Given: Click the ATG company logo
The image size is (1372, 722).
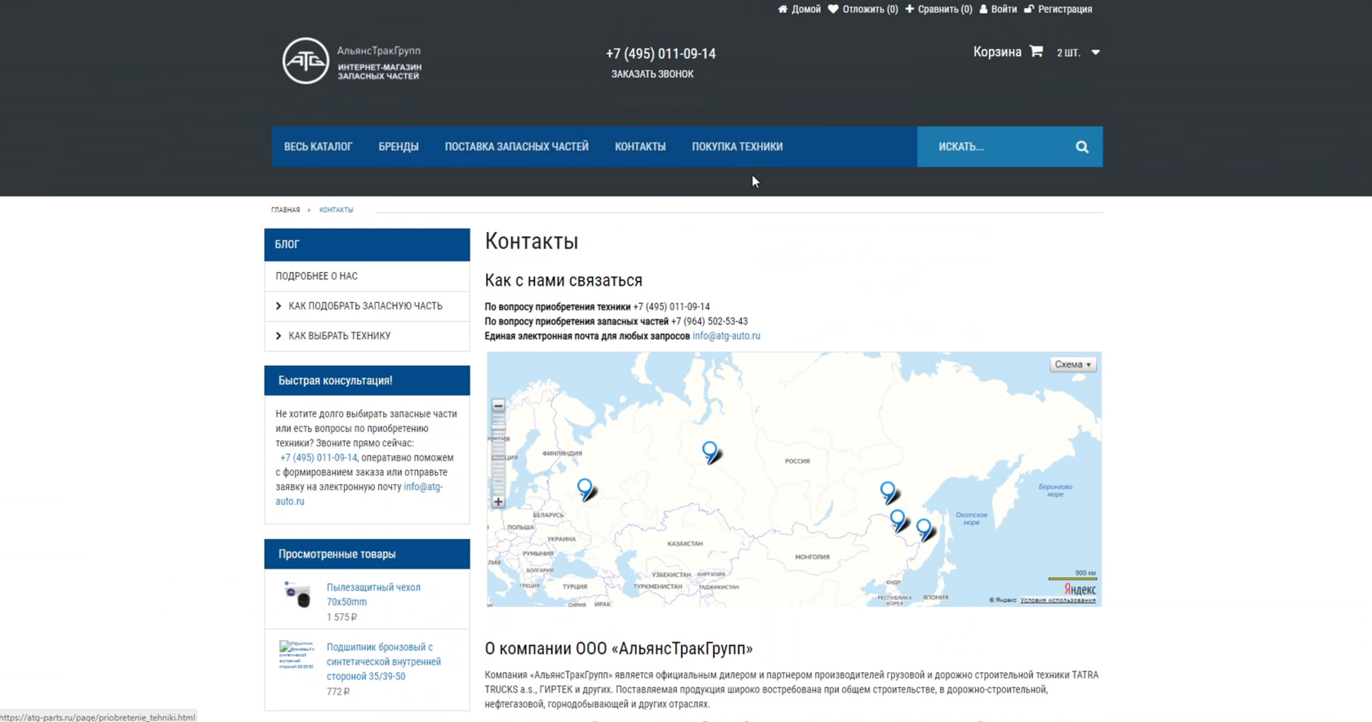Looking at the screenshot, I should 305,60.
